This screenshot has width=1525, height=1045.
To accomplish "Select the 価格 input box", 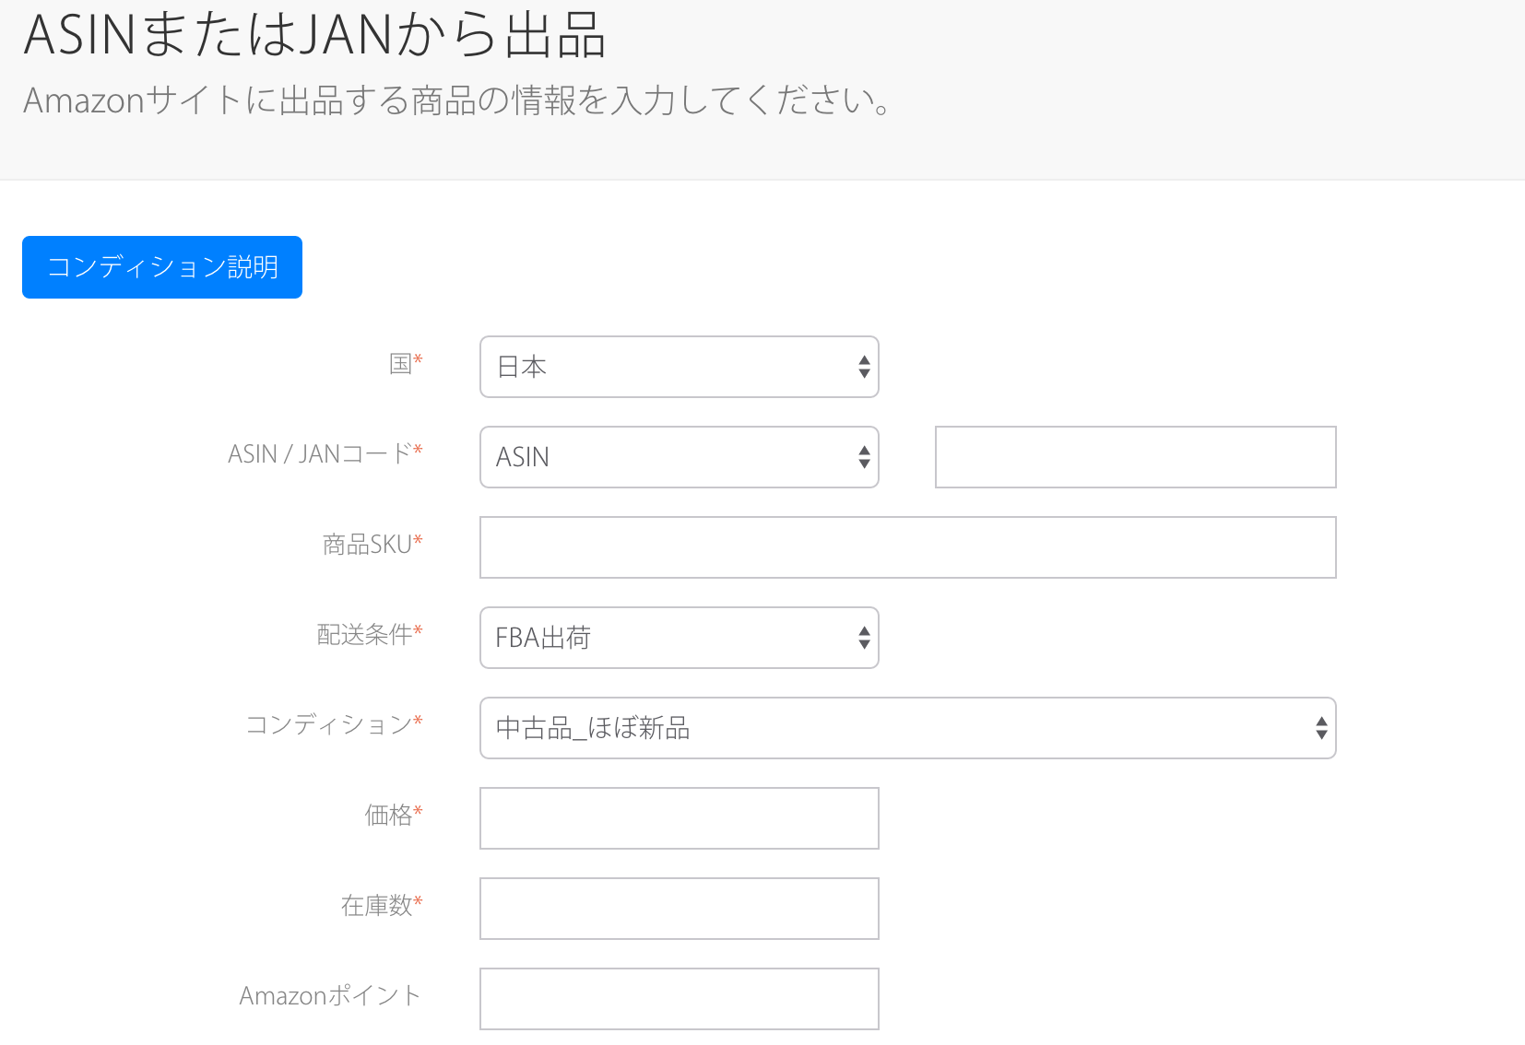I will tap(679, 818).
